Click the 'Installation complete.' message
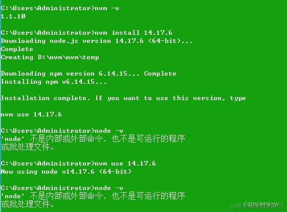 (x=46, y=98)
